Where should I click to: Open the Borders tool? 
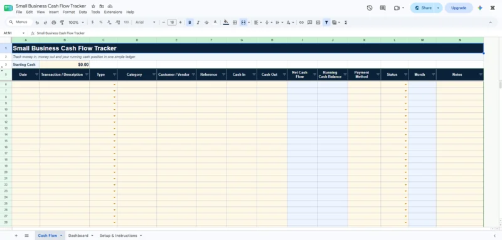coord(235,23)
